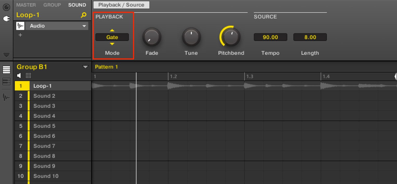Click the magnifier quick browse icon
397x184 pixels.
83,15
